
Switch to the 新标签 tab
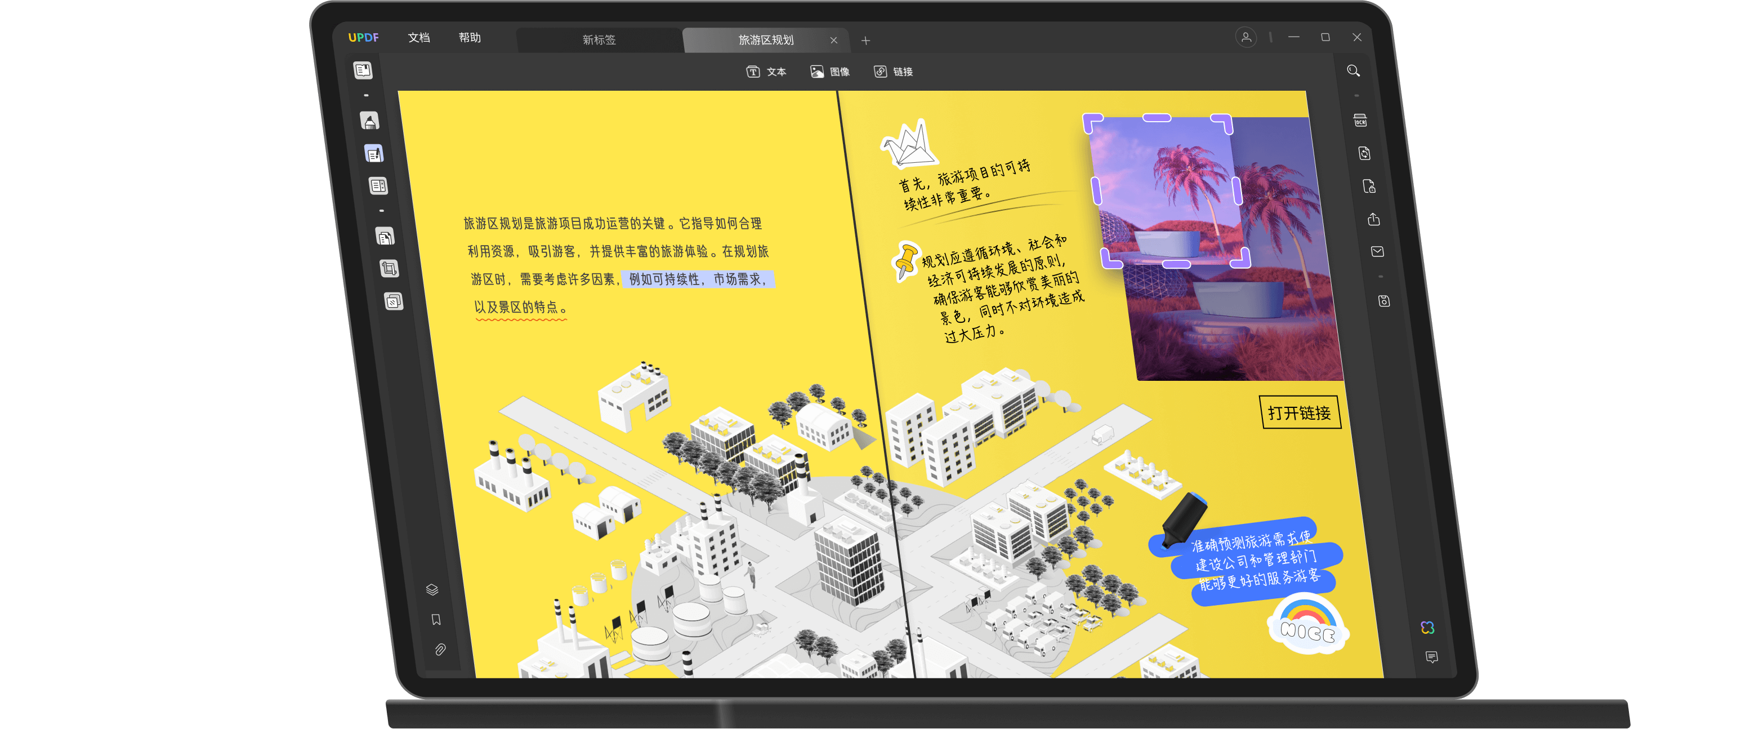(599, 40)
